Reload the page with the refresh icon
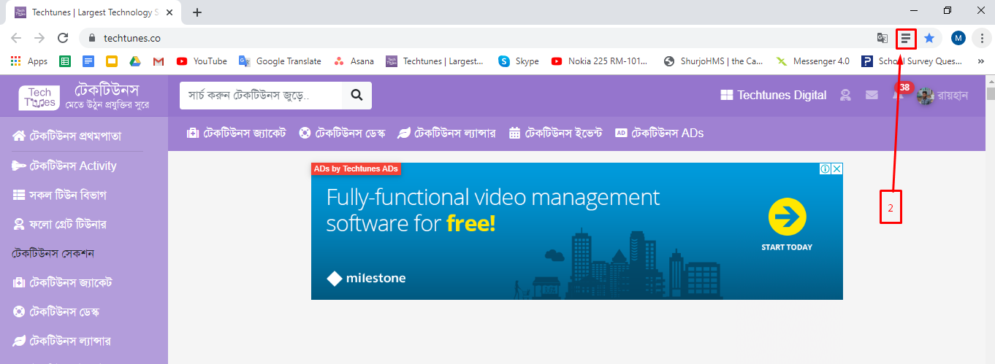Viewport: 995px width, 364px height. 63,38
